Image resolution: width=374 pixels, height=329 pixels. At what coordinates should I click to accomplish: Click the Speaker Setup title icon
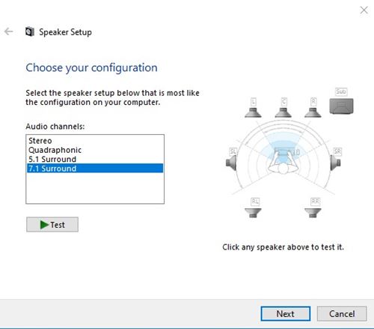pyautogui.click(x=30, y=31)
